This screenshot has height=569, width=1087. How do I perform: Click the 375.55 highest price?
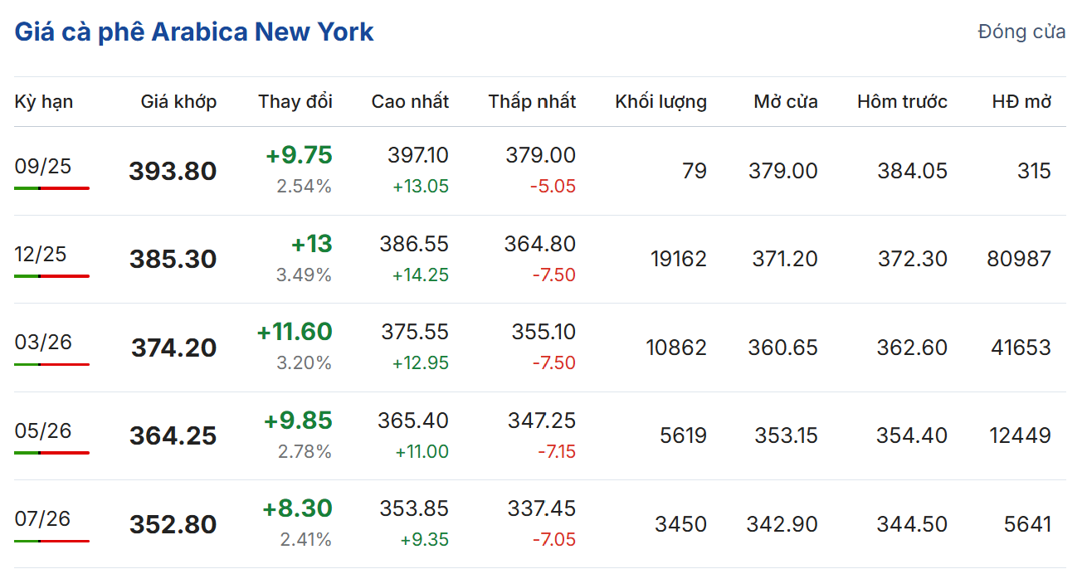tap(415, 332)
